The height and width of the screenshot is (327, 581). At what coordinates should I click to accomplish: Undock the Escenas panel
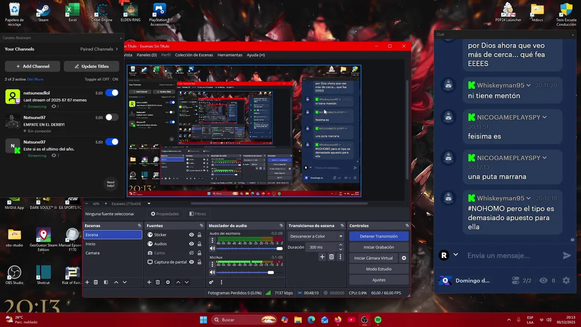pos(139,226)
